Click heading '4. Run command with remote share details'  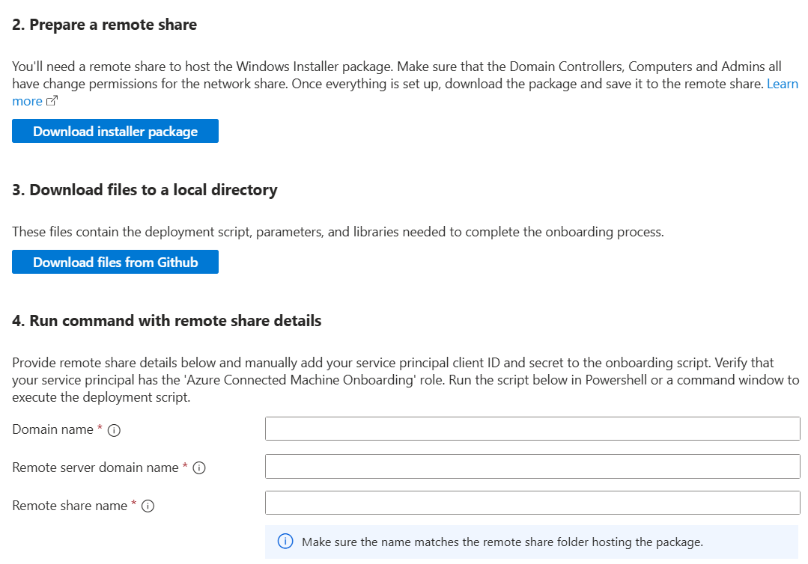167,321
